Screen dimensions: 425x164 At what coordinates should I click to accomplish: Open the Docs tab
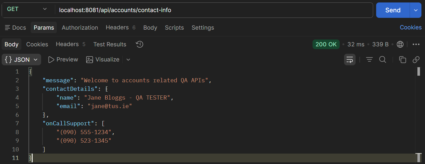coord(16,28)
